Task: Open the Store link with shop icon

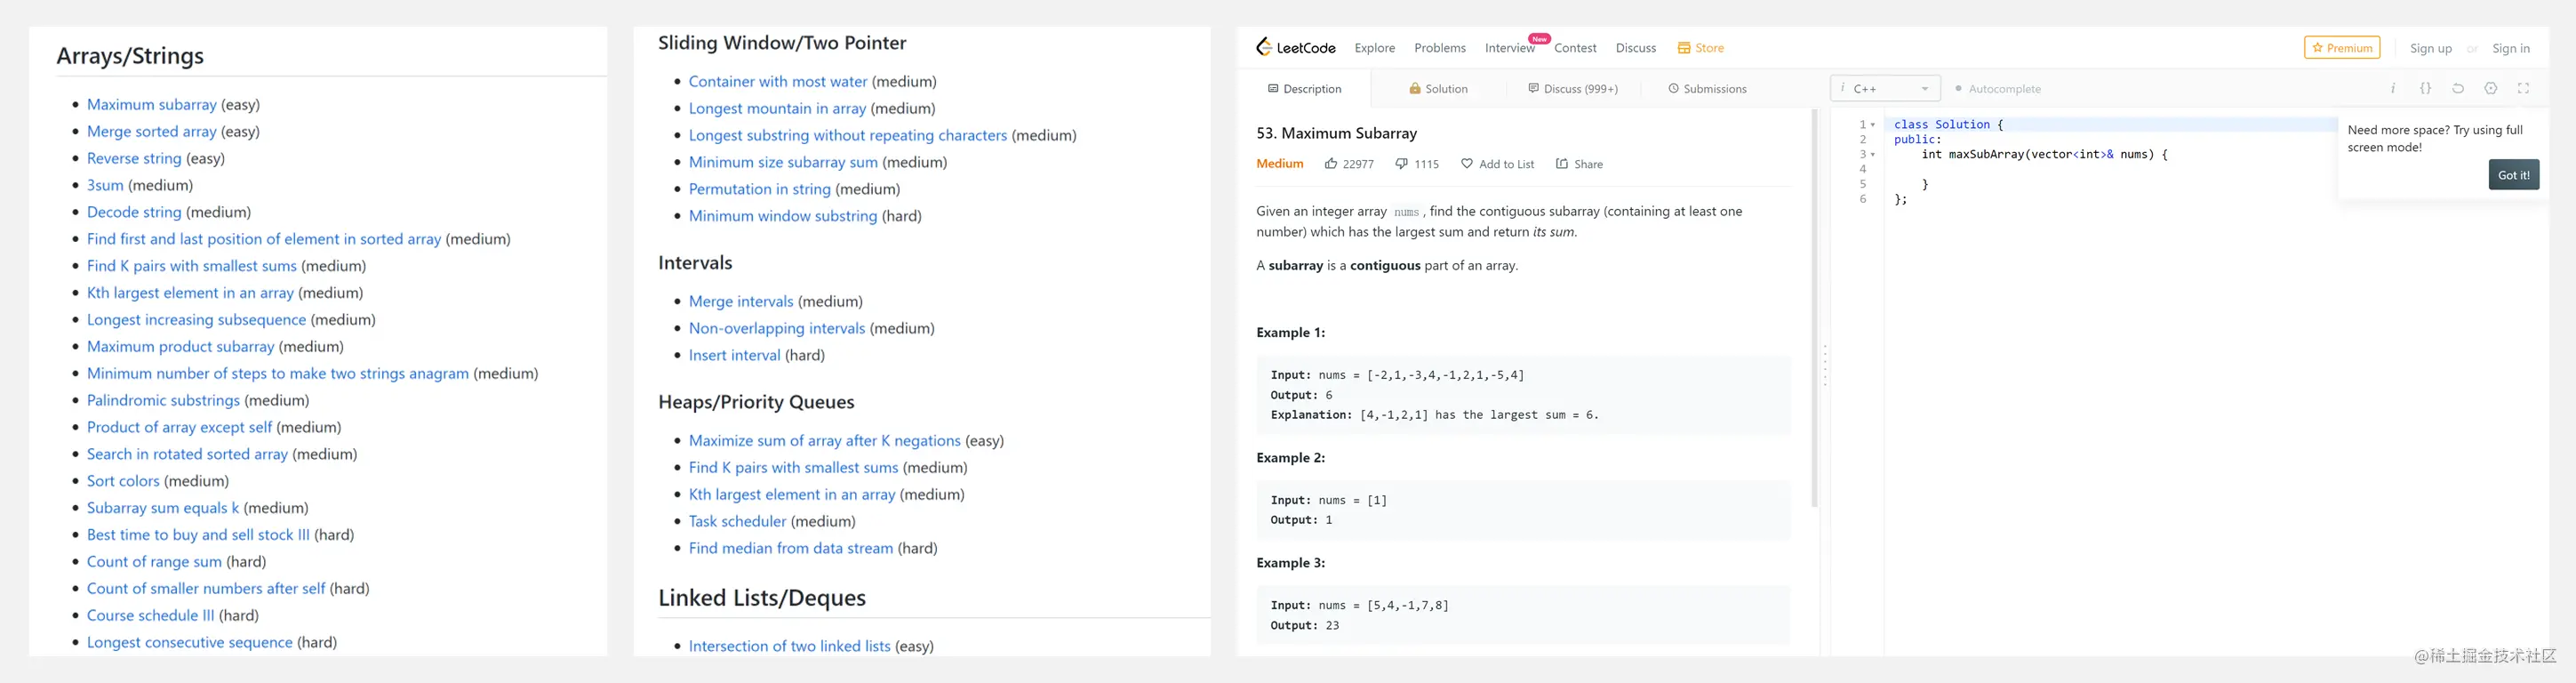Action: pyautogui.click(x=1700, y=48)
